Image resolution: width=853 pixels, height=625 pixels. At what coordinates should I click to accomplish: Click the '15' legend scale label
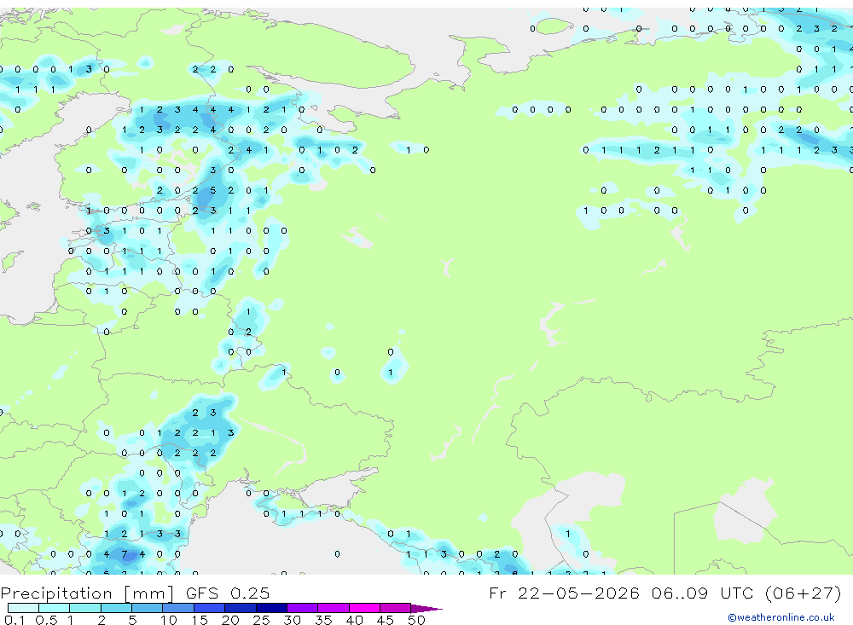pyautogui.click(x=200, y=620)
